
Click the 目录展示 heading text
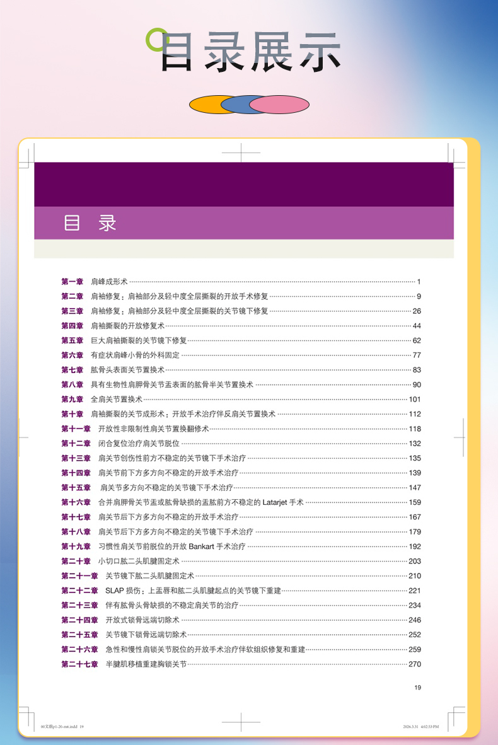(x=251, y=52)
